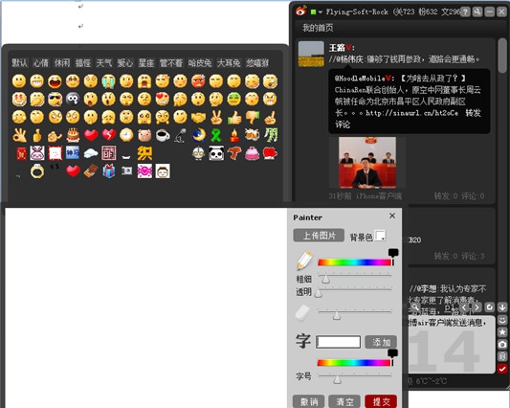Insert the panda emoticon
The height and width of the screenshot is (408, 510).
pyautogui.click(x=216, y=153)
